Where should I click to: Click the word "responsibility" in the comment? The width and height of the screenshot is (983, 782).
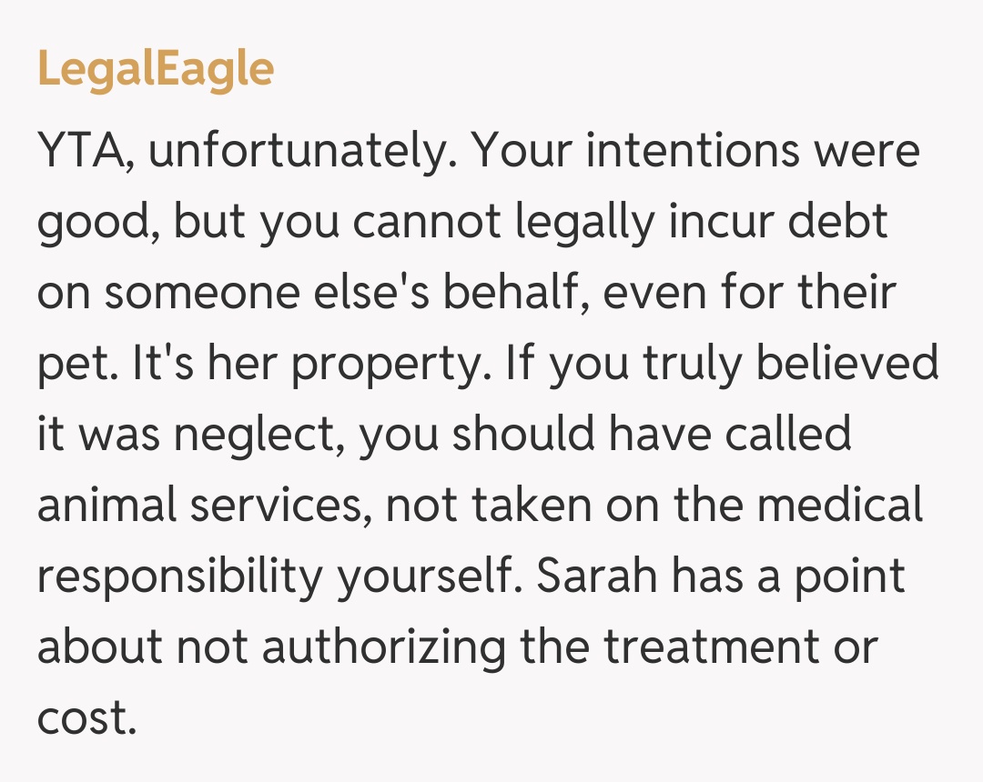pos(179,578)
